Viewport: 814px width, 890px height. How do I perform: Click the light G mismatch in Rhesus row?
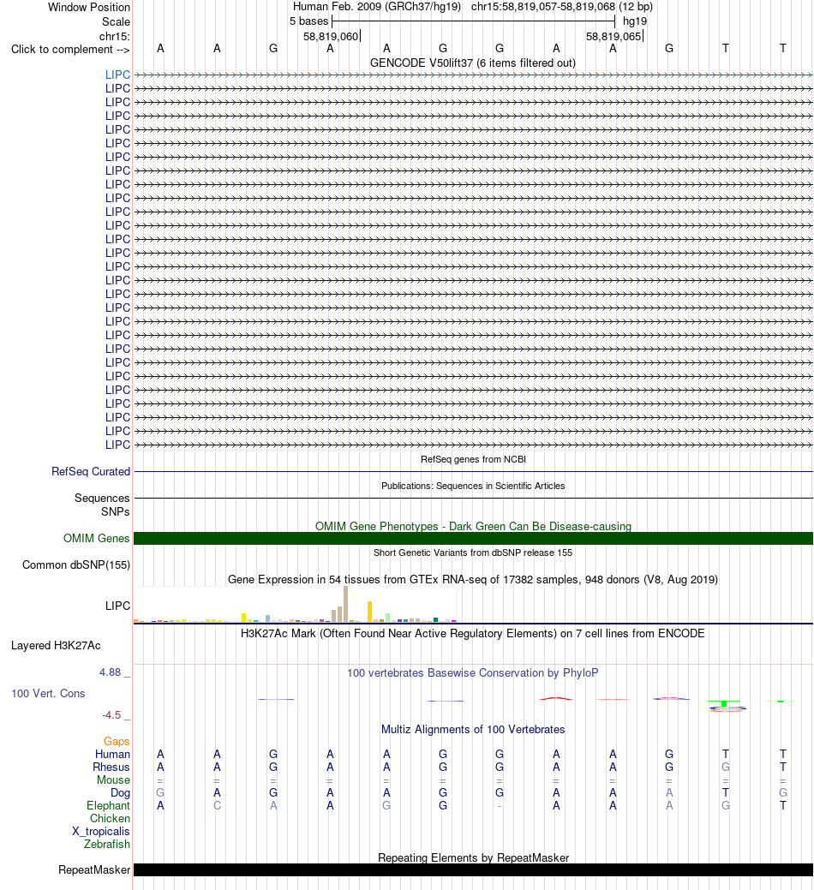click(726, 768)
